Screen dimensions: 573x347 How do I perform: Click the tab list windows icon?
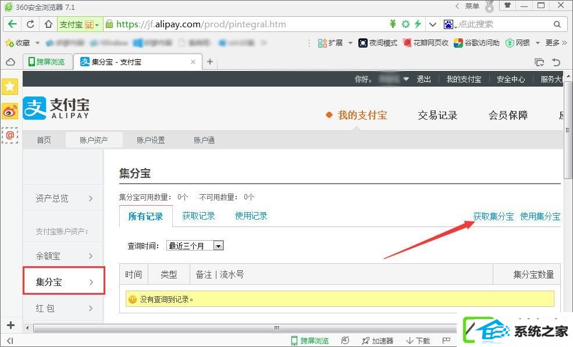tap(539, 62)
